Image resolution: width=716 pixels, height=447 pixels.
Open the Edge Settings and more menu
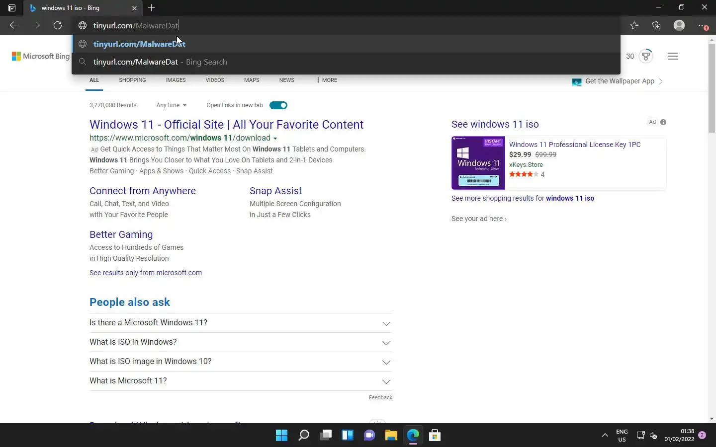pos(702,25)
